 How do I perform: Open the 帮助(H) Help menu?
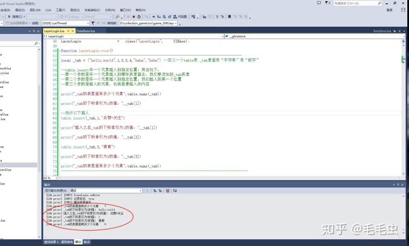pos(140,10)
